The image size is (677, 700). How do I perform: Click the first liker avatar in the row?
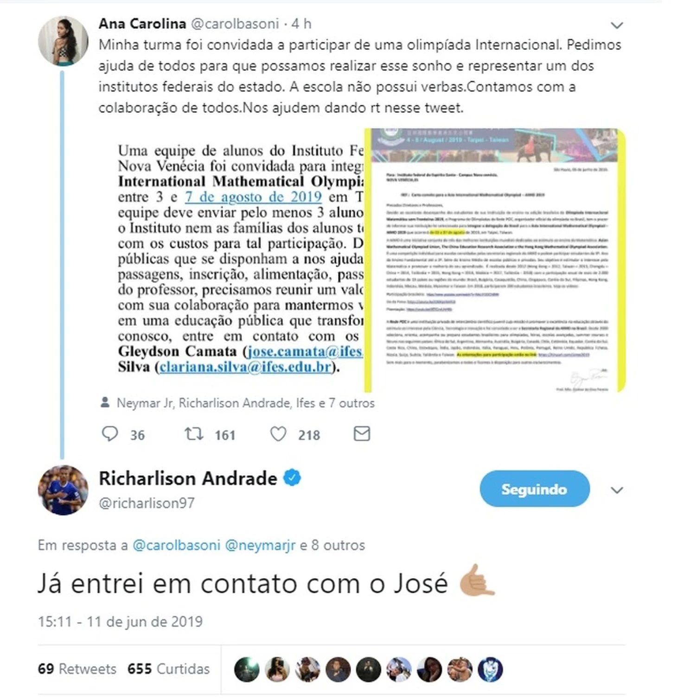[247, 670]
